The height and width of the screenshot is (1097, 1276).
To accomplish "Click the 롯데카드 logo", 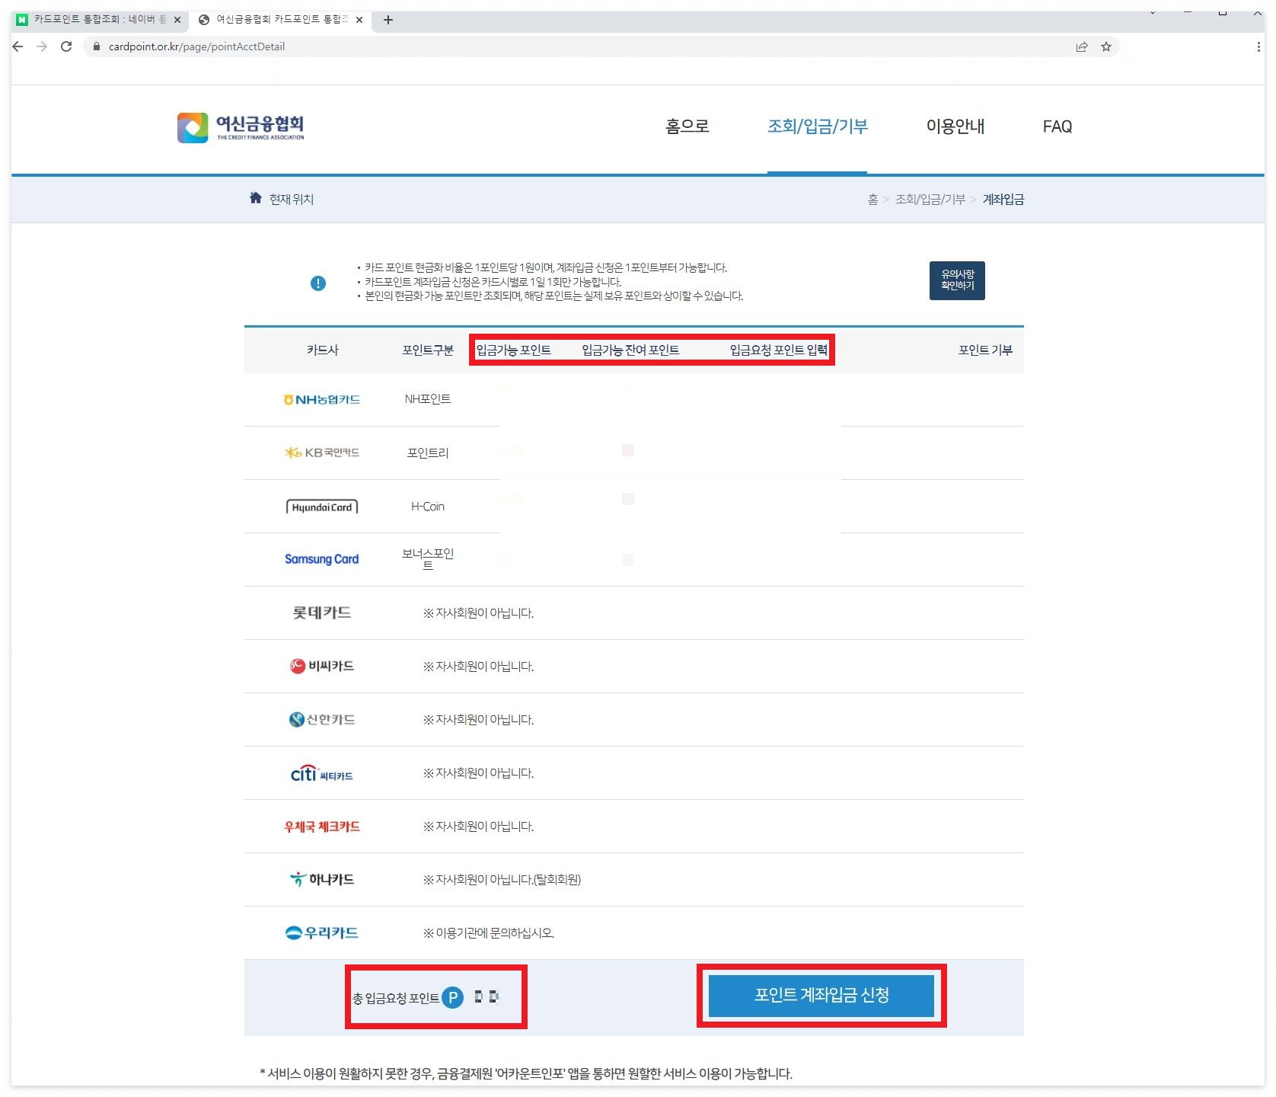I will pos(321,612).
